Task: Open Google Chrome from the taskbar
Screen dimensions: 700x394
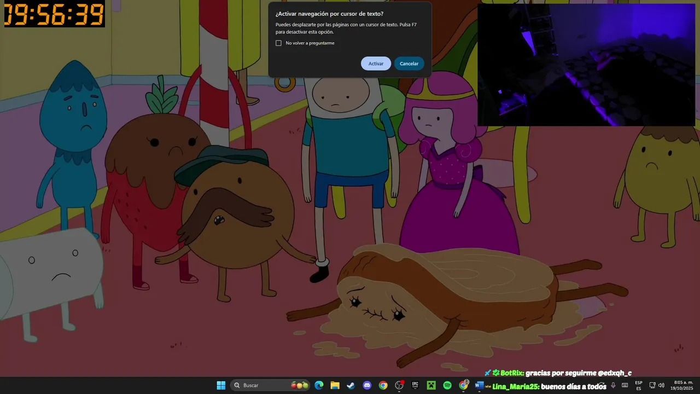Action: coord(383,385)
